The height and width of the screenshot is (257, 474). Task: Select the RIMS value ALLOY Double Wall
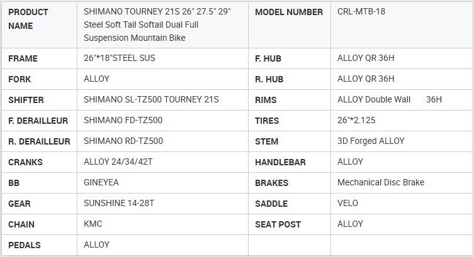point(374,100)
